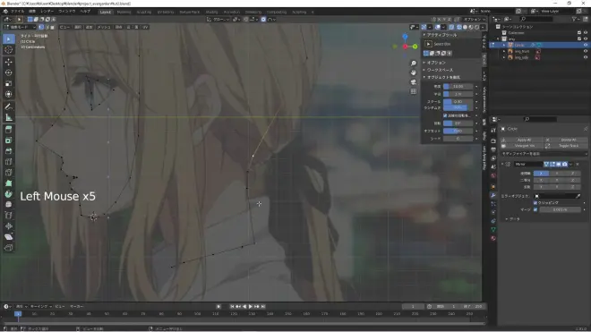The image size is (591, 332).
Task: Adjust the Random Z slider in sidebar
Action: coord(458,107)
